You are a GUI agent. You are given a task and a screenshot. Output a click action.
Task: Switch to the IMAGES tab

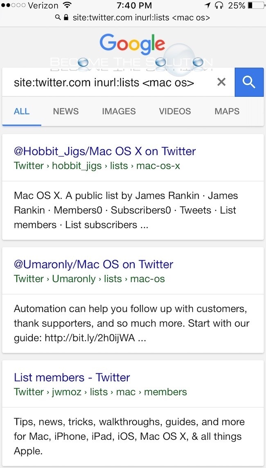pyautogui.click(x=119, y=111)
